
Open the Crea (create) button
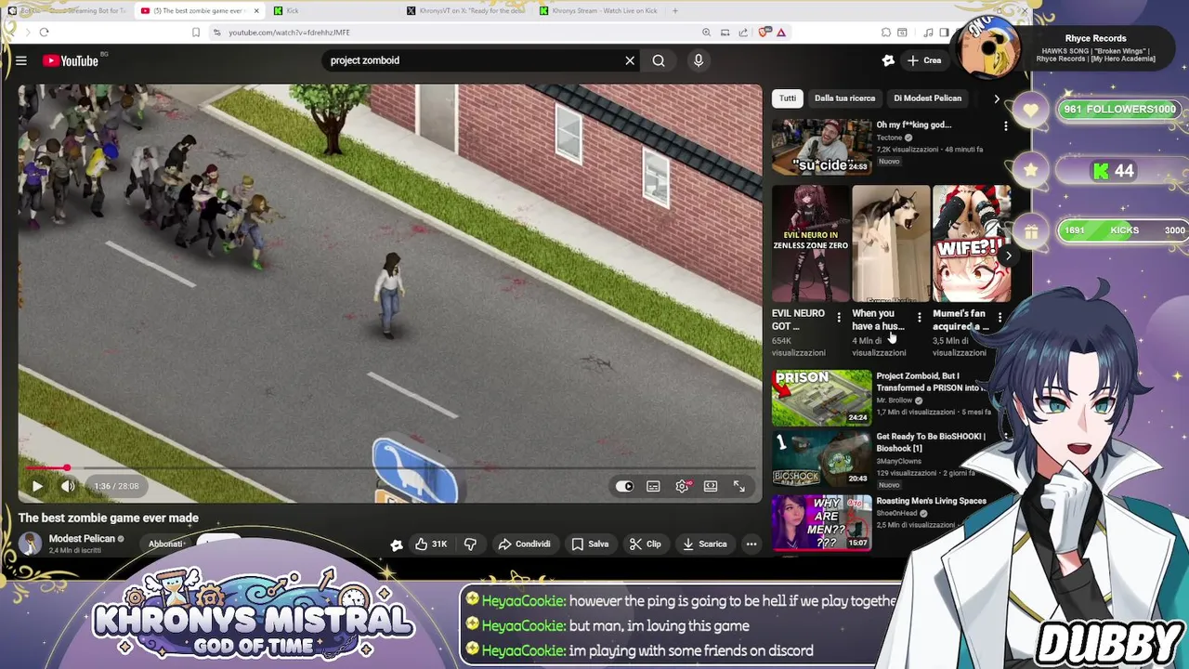click(x=924, y=60)
